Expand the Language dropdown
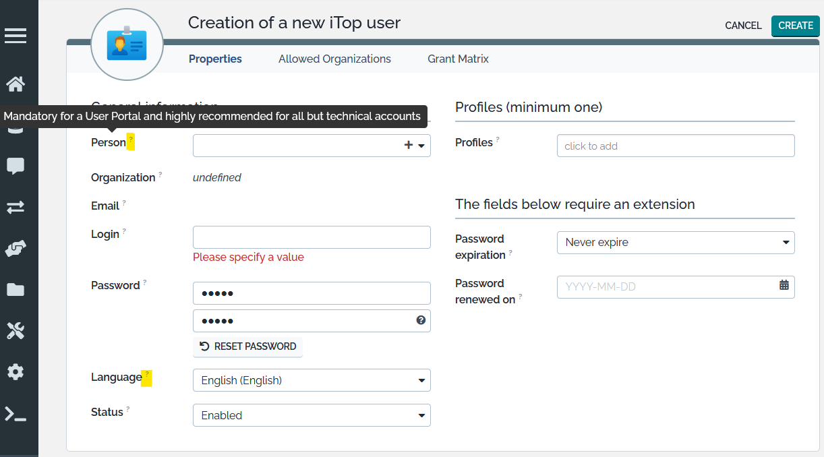 (x=312, y=380)
